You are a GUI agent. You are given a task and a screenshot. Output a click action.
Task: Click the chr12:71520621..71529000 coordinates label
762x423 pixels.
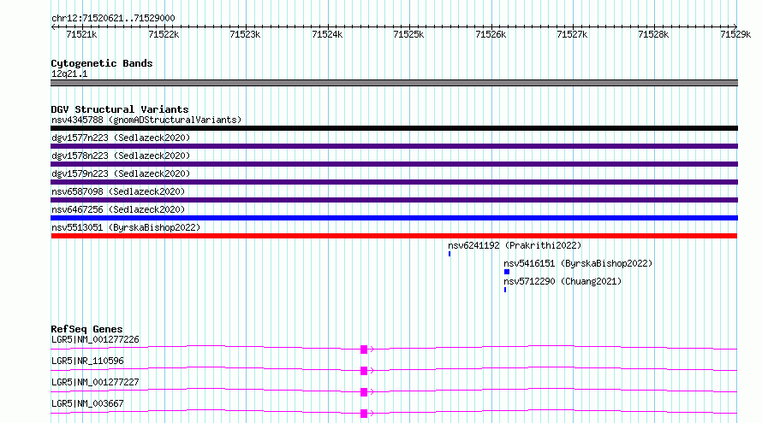point(113,18)
